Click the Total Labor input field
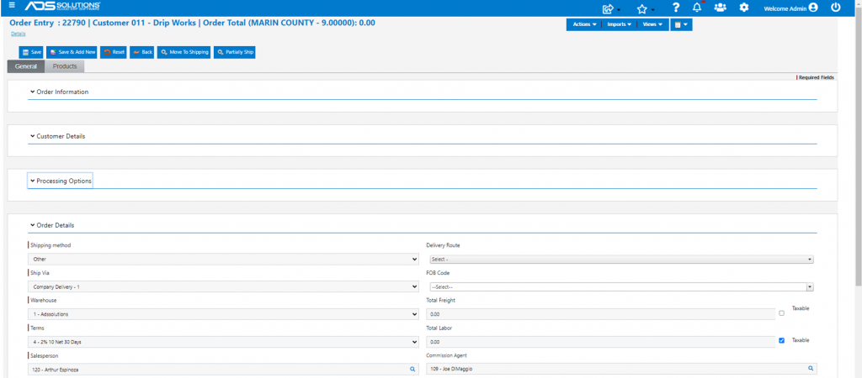 click(x=601, y=342)
